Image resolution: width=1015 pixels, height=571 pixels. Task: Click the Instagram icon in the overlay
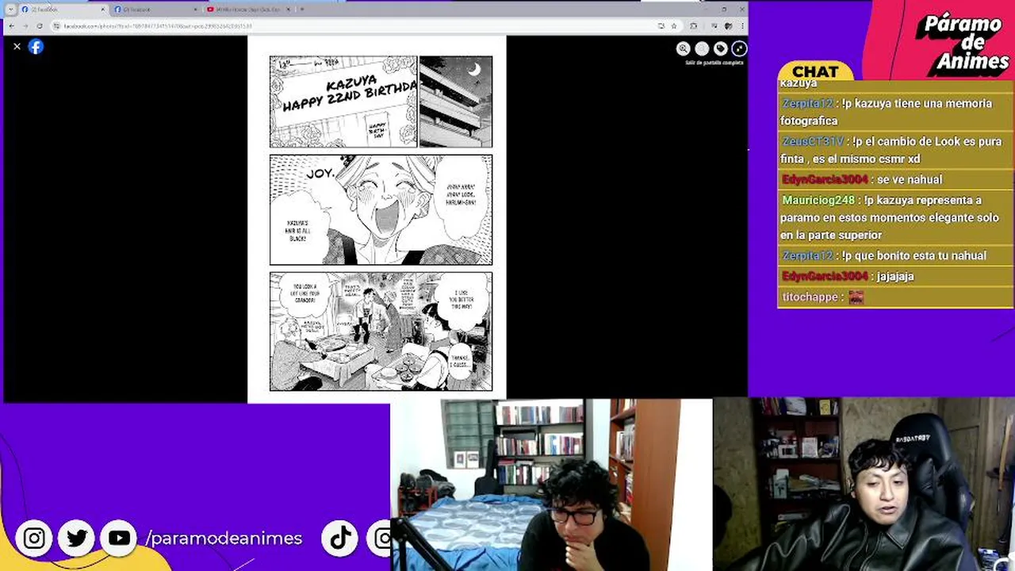[34, 538]
